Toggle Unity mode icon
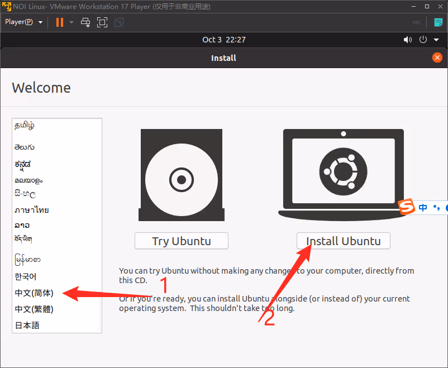 119,22
